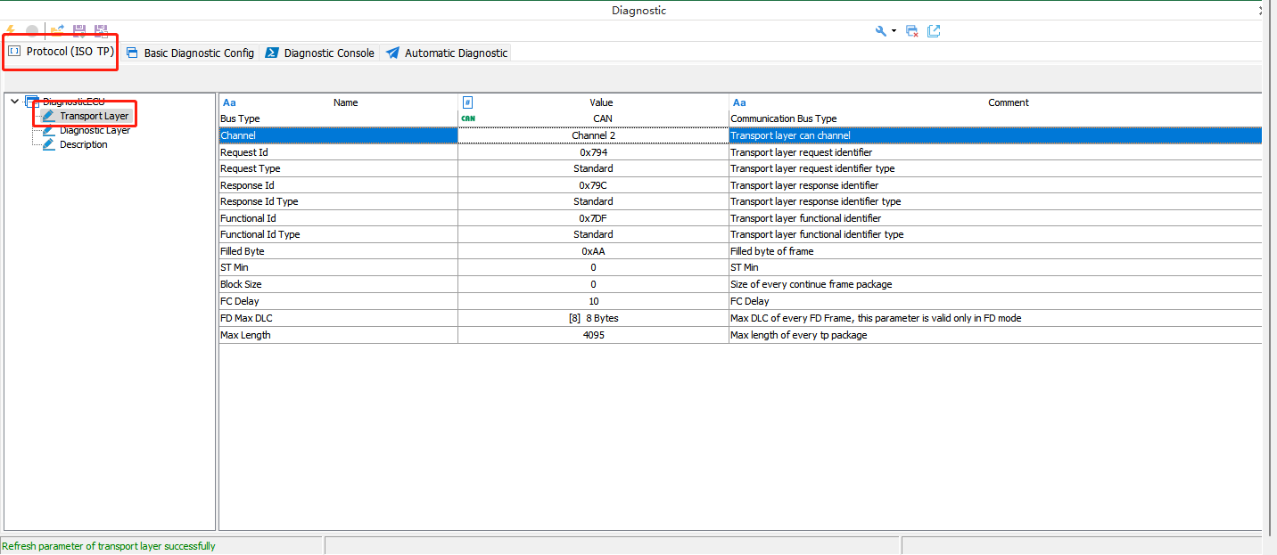Open the wrench dropdown arrow

coord(894,32)
